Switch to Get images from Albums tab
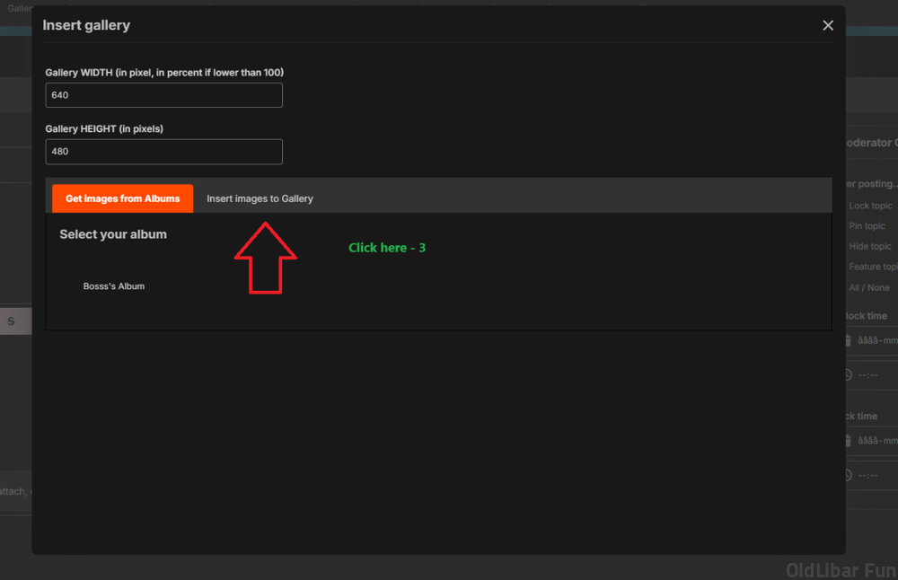Image resolution: width=898 pixels, height=580 pixels. pyautogui.click(x=122, y=198)
